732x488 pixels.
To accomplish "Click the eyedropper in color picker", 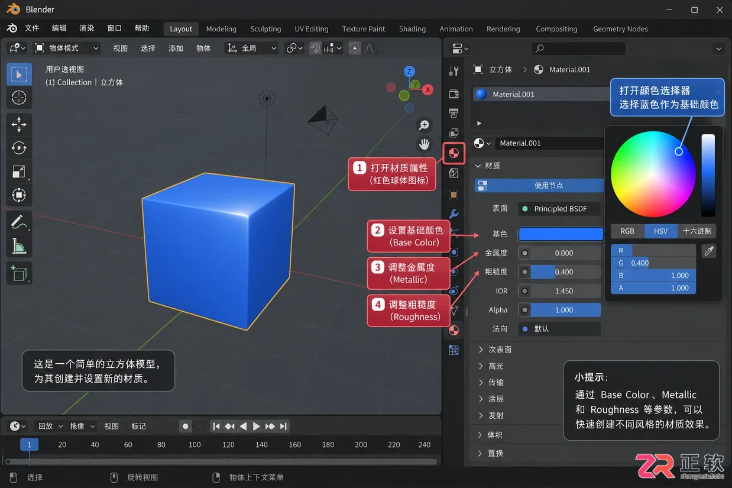I will [x=709, y=251].
